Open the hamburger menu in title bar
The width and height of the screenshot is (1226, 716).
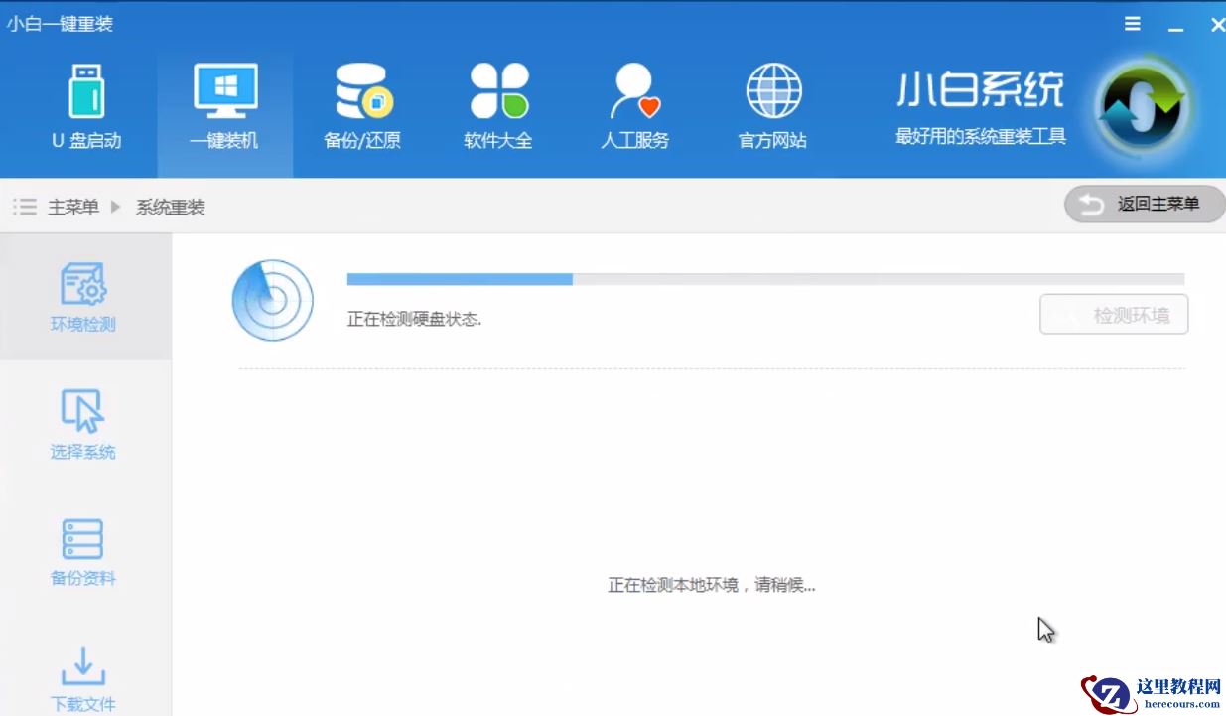1132,24
